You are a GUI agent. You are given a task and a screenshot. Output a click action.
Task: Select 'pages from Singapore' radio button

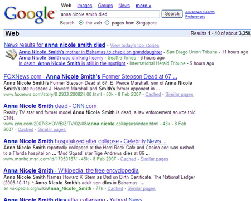click(107, 23)
